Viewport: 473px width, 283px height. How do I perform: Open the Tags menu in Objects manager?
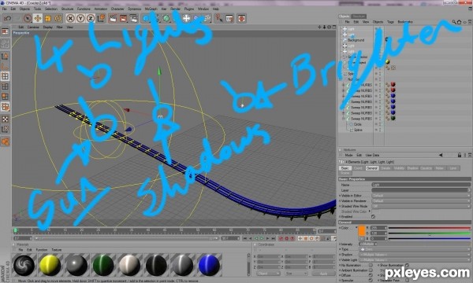click(390, 22)
